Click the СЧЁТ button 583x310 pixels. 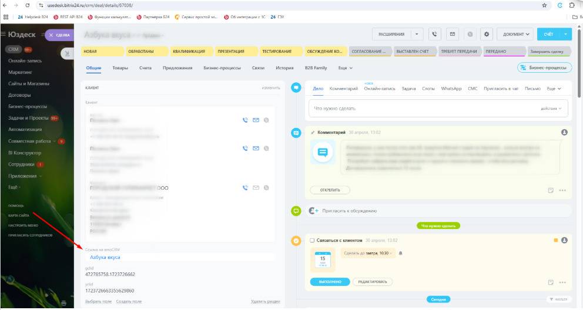548,34
